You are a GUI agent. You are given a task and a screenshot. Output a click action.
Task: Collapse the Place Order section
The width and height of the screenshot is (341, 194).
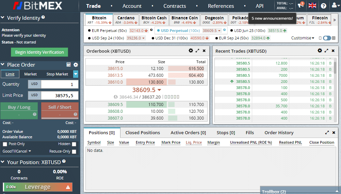coord(3,64)
